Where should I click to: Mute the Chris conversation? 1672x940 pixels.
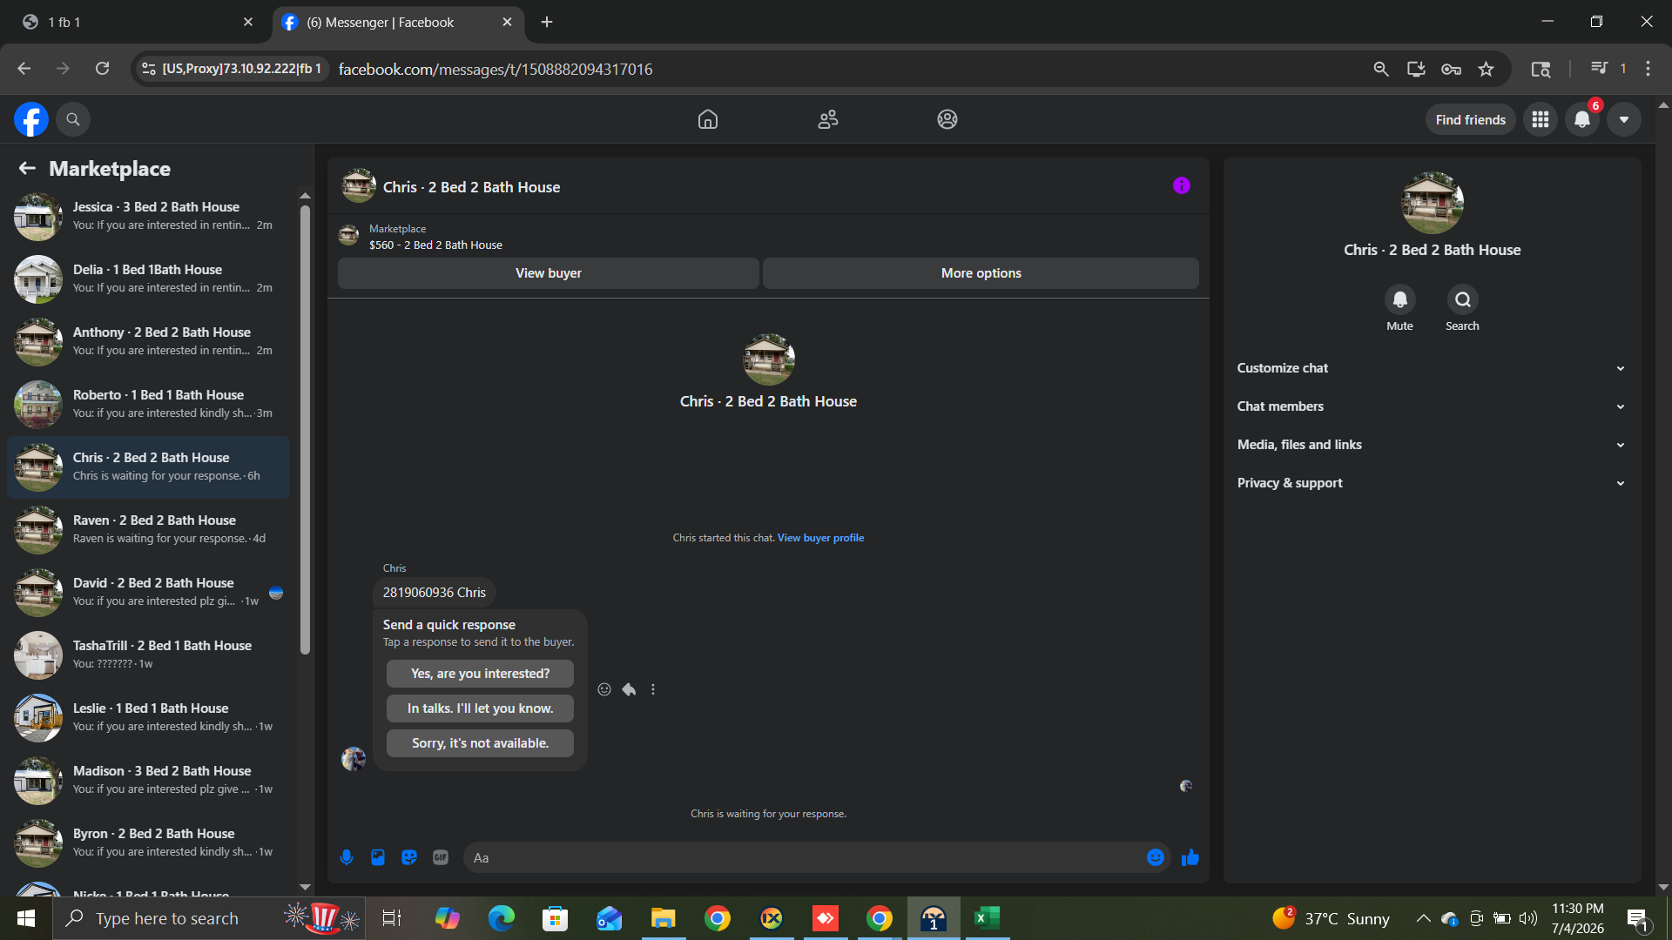(1400, 299)
